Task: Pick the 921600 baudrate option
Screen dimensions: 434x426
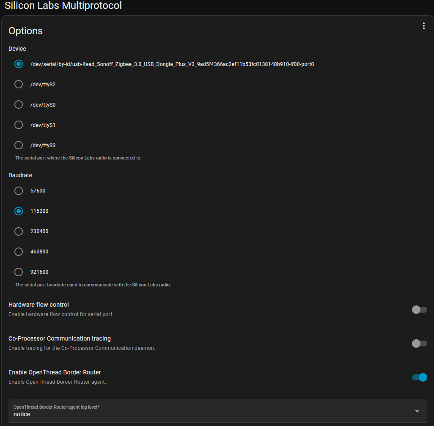Action: 19,272
